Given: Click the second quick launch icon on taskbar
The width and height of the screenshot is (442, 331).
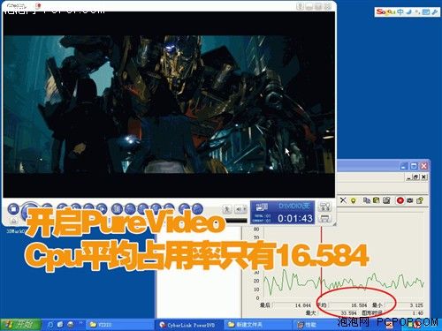Looking at the screenshot, I should tap(60, 325).
